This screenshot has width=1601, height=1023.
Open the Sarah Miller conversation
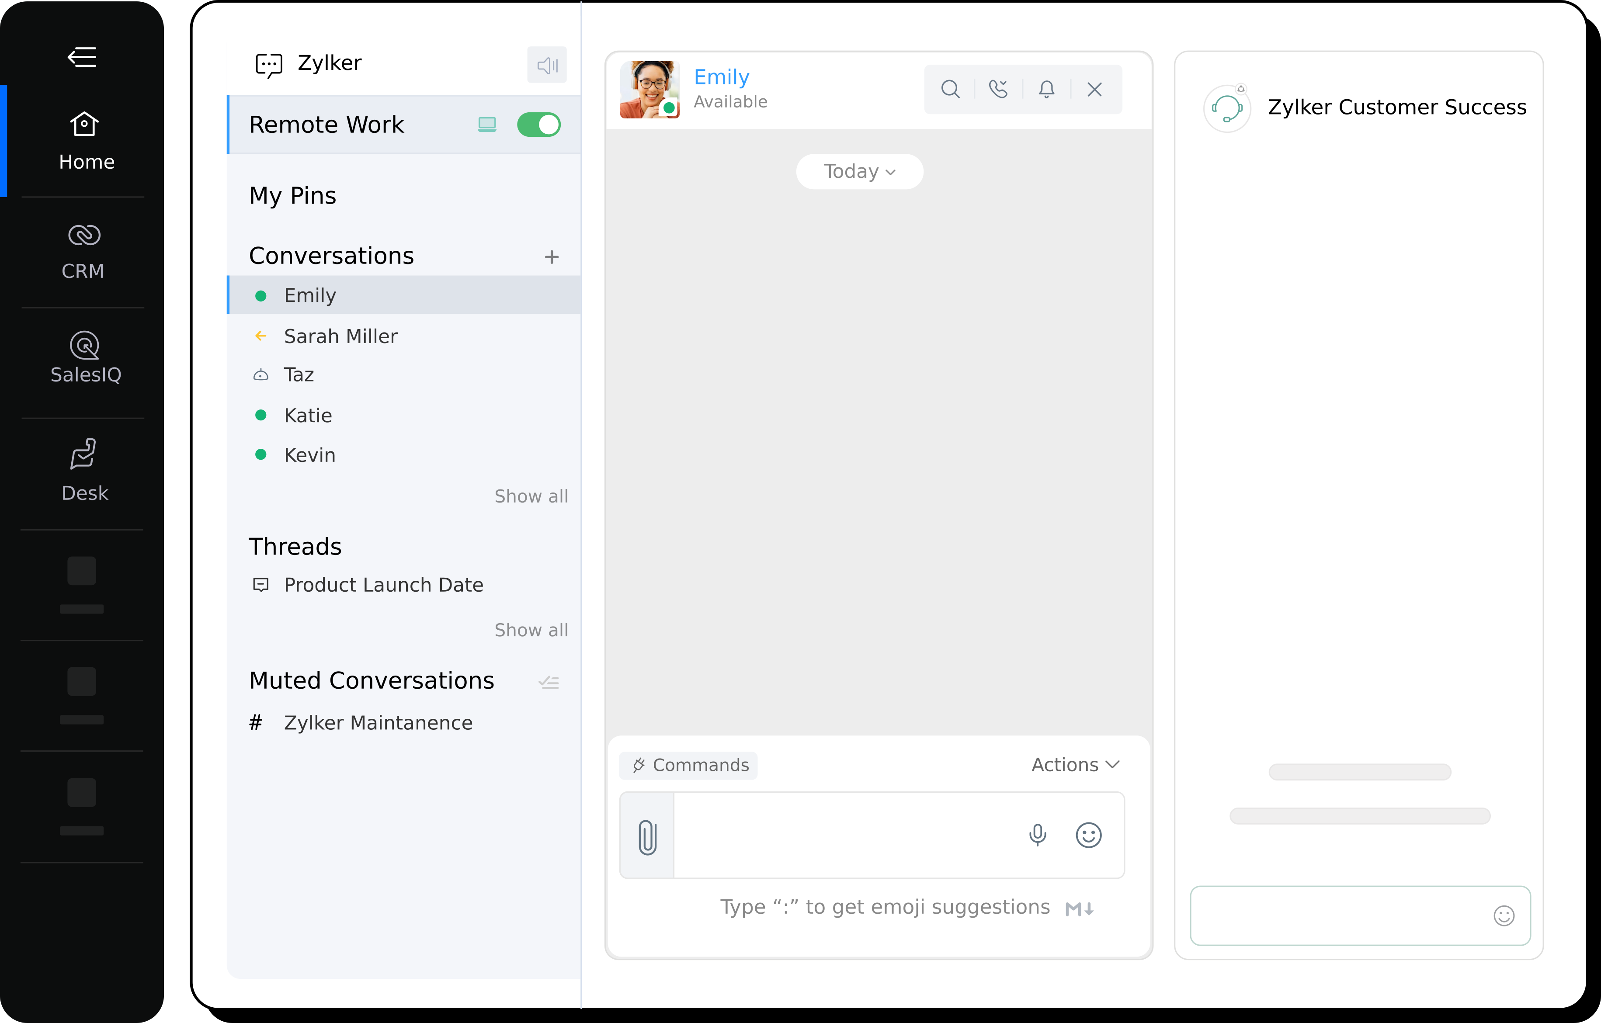340,336
